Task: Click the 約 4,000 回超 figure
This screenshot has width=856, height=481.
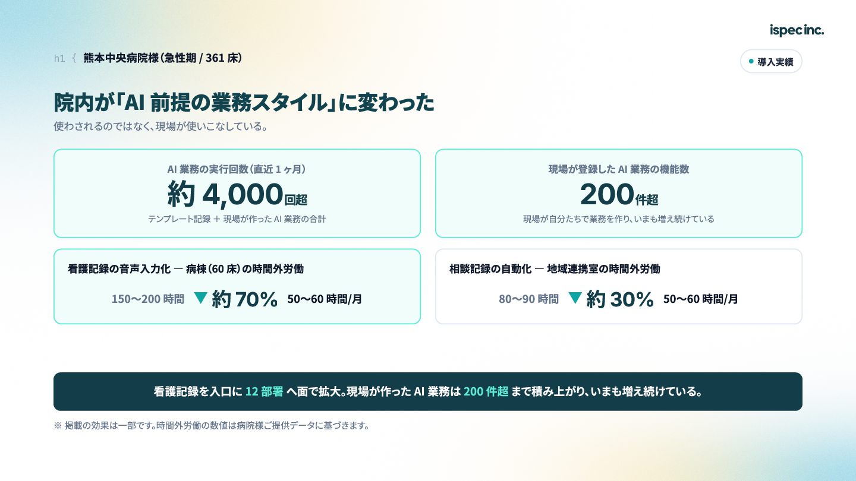Action: (237, 194)
